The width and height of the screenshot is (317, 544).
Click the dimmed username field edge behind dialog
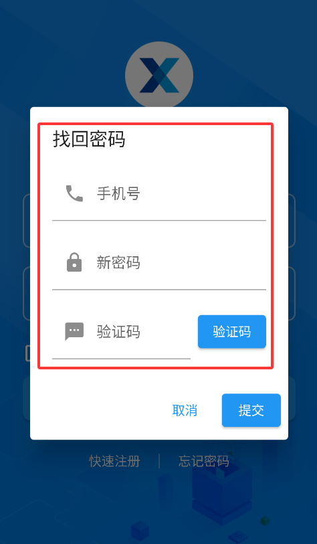click(x=26, y=221)
